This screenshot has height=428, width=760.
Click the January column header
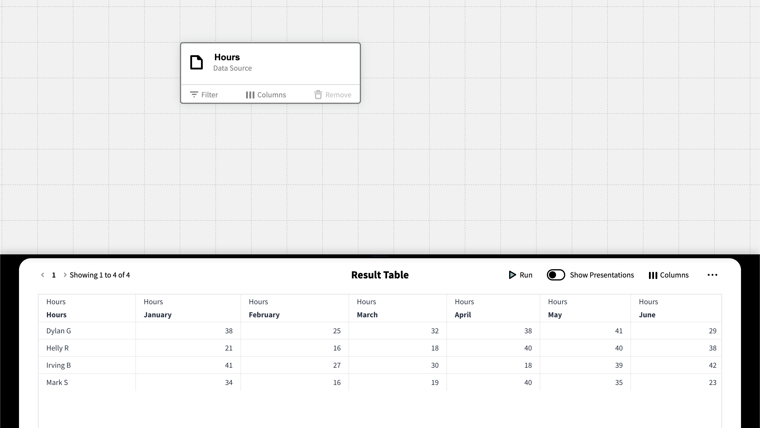[x=158, y=315]
